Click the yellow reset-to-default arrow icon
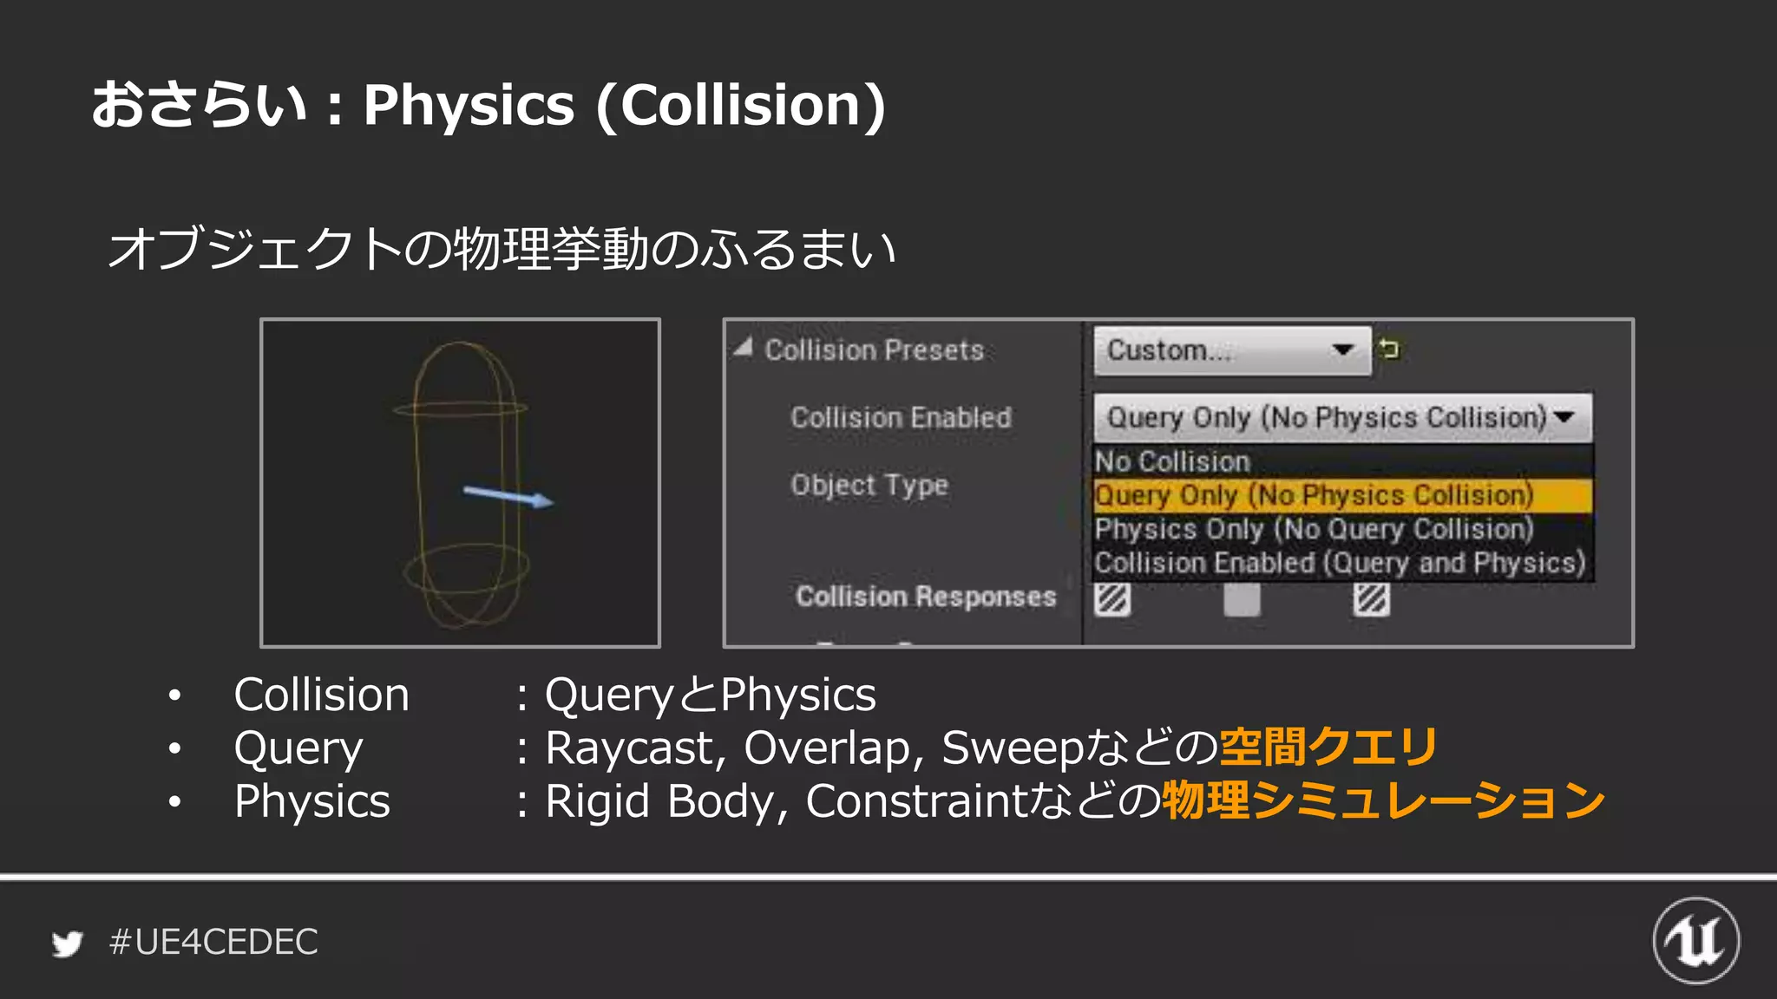 [1389, 349]
